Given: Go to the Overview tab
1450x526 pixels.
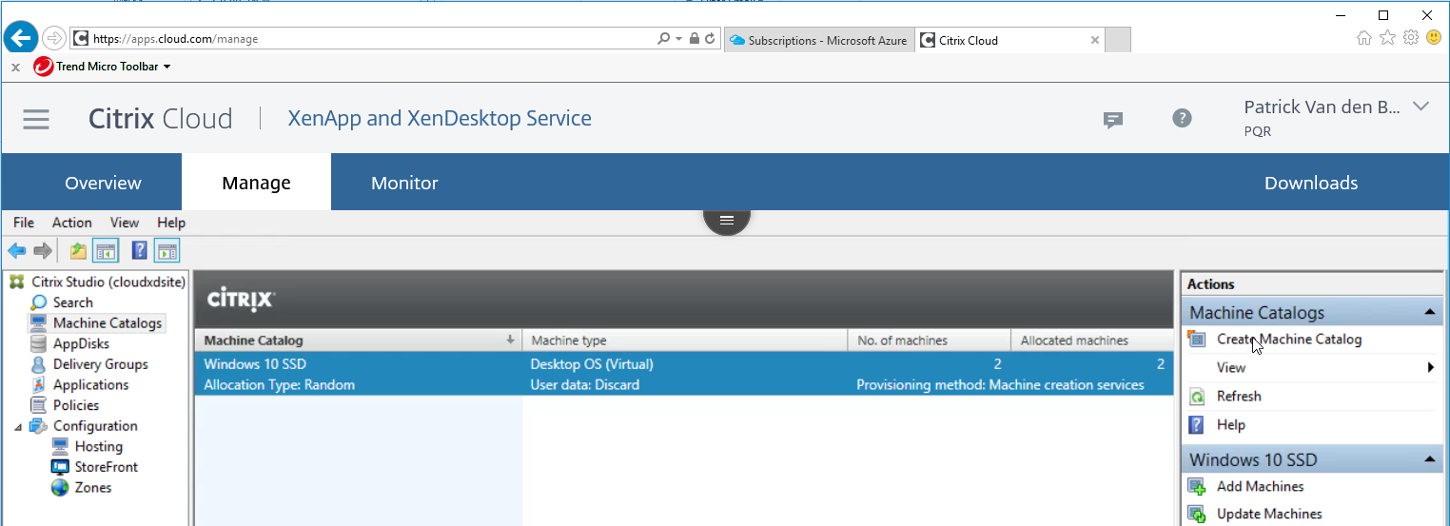Looking at the screenshot, I should coord(103,183).
